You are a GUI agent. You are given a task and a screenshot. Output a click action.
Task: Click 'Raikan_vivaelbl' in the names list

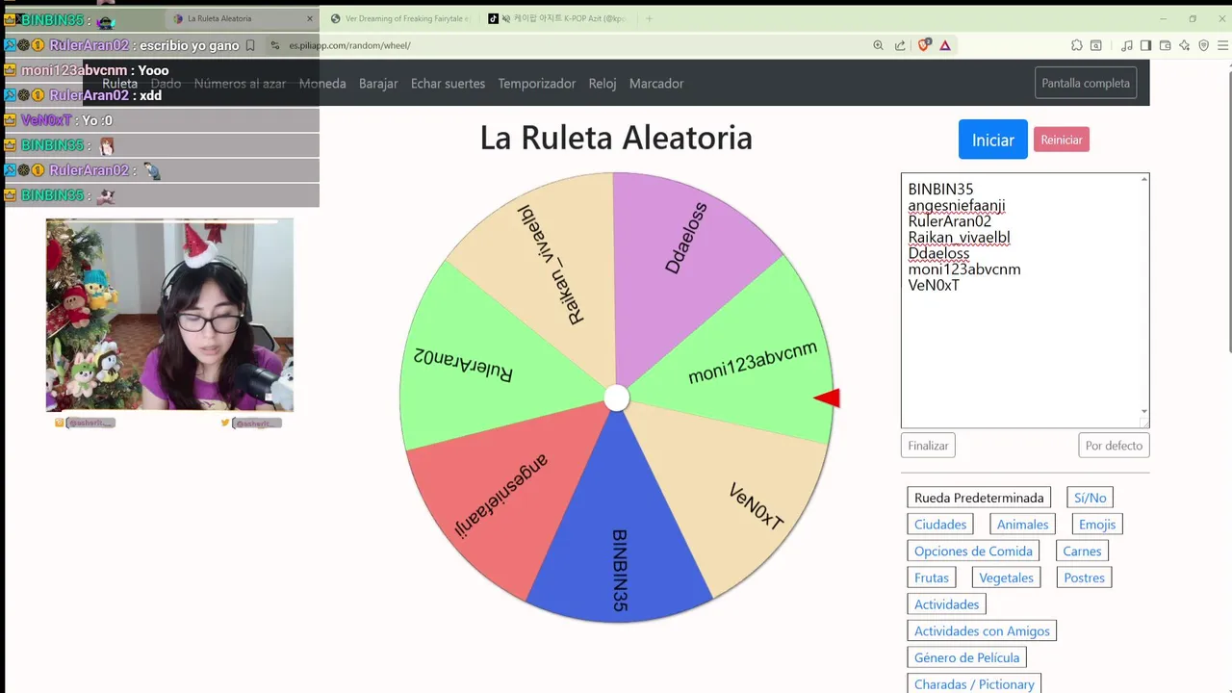pos(959,238)
